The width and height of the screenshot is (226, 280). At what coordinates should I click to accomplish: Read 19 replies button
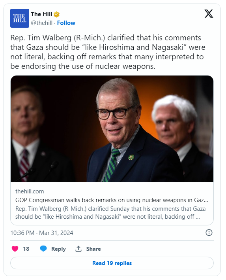pyautogui.click(x=112, y=263)
